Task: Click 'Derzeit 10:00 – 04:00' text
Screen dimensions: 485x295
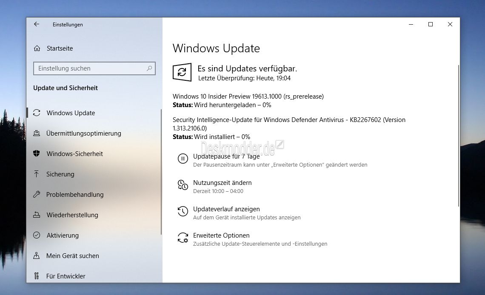Action: click(x=218, y=191)
